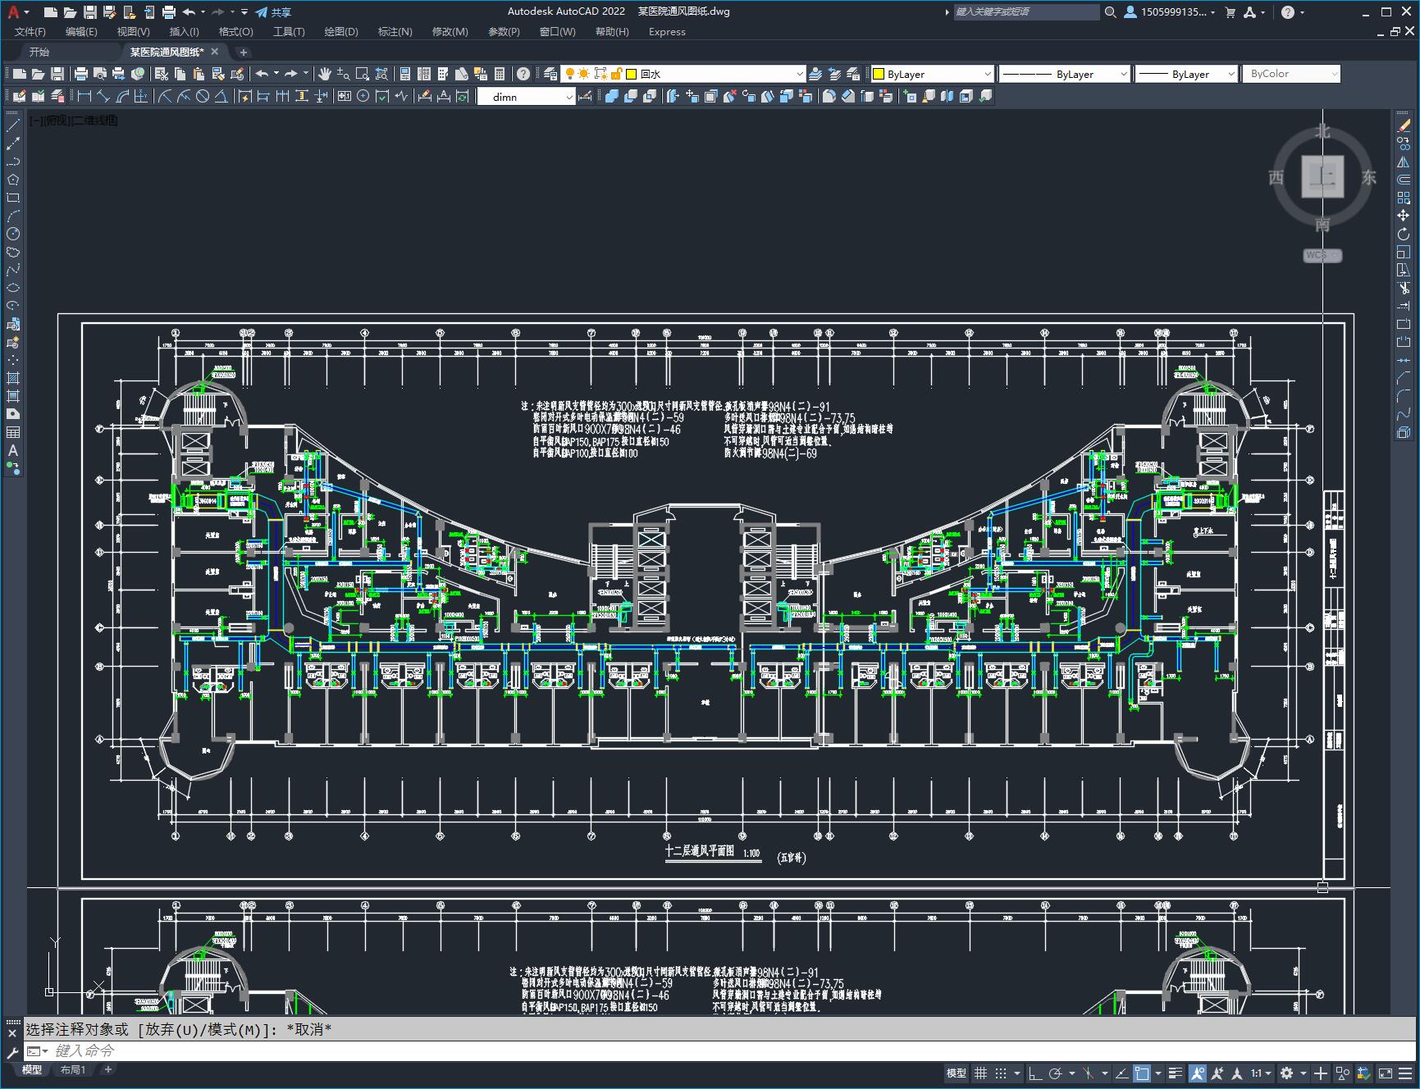Select the Hatch draw tool
The width and height of the screenshot is (1420, 1089).
[x=13, y=378]
